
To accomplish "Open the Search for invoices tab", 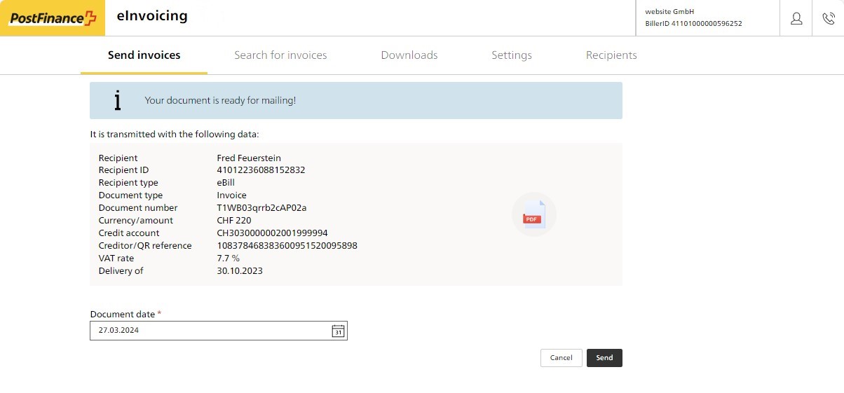I will [x=280, y=55].
